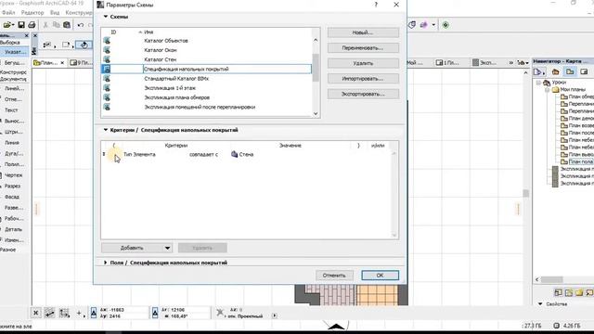Select the rotated geometry method icon in info box
The height and width of the screenshot is (334, 594).
pos(84,45)
